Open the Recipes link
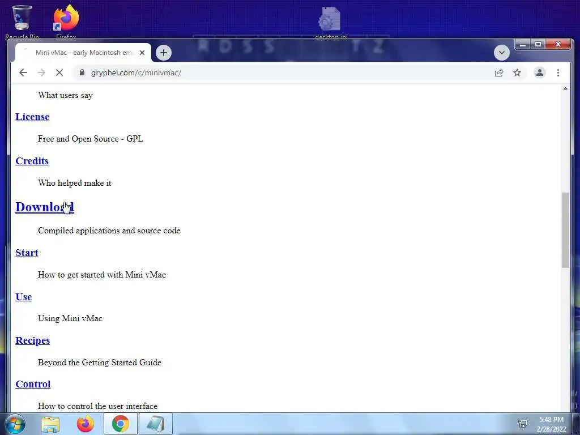The width and height of the screenshot is (580, 435). (32, 340)
